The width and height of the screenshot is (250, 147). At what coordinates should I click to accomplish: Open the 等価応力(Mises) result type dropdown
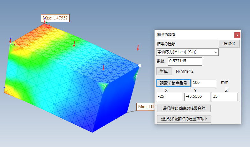(187, 52)
